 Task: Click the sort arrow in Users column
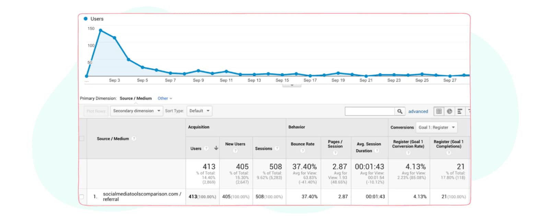(216, 148)
